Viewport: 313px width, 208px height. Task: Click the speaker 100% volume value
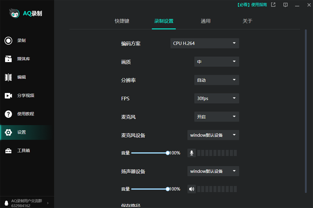tap(175, 189)
